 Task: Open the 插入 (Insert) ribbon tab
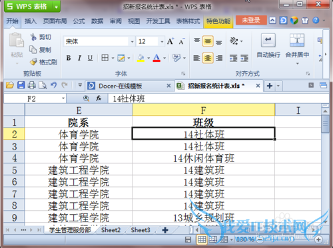pyautogui.click(x=31, y=21)
